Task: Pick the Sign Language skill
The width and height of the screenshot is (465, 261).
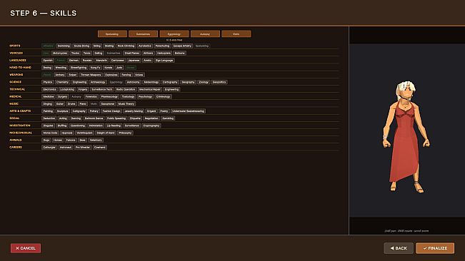Action: (x=164, y=61)
